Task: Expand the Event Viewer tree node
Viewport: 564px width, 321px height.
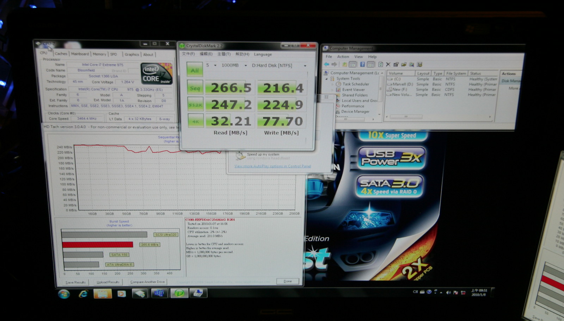Action: point(332,90)
